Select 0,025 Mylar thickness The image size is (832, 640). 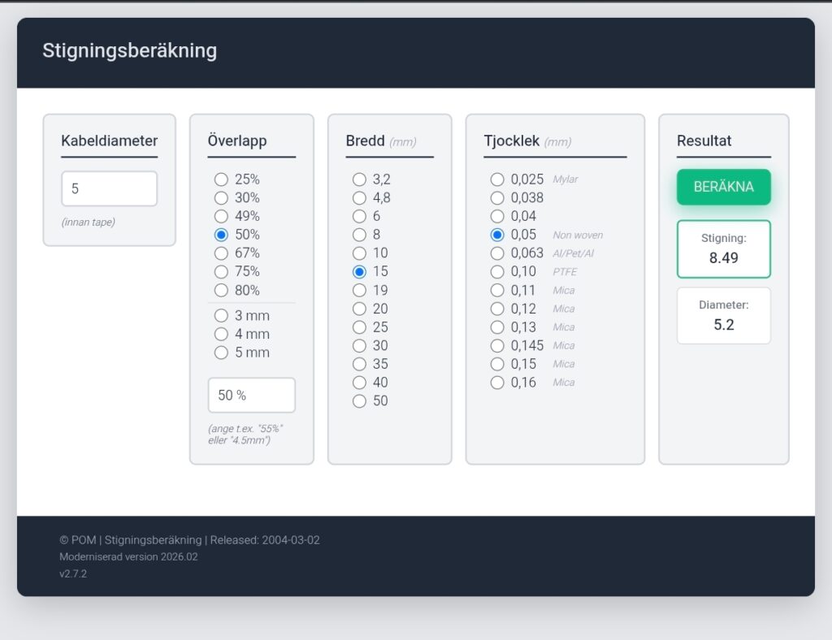(497, 179)
